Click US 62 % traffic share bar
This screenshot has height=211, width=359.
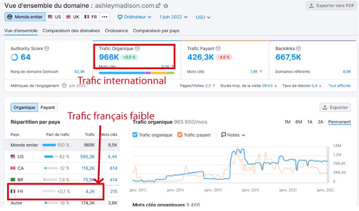[51, 157]
